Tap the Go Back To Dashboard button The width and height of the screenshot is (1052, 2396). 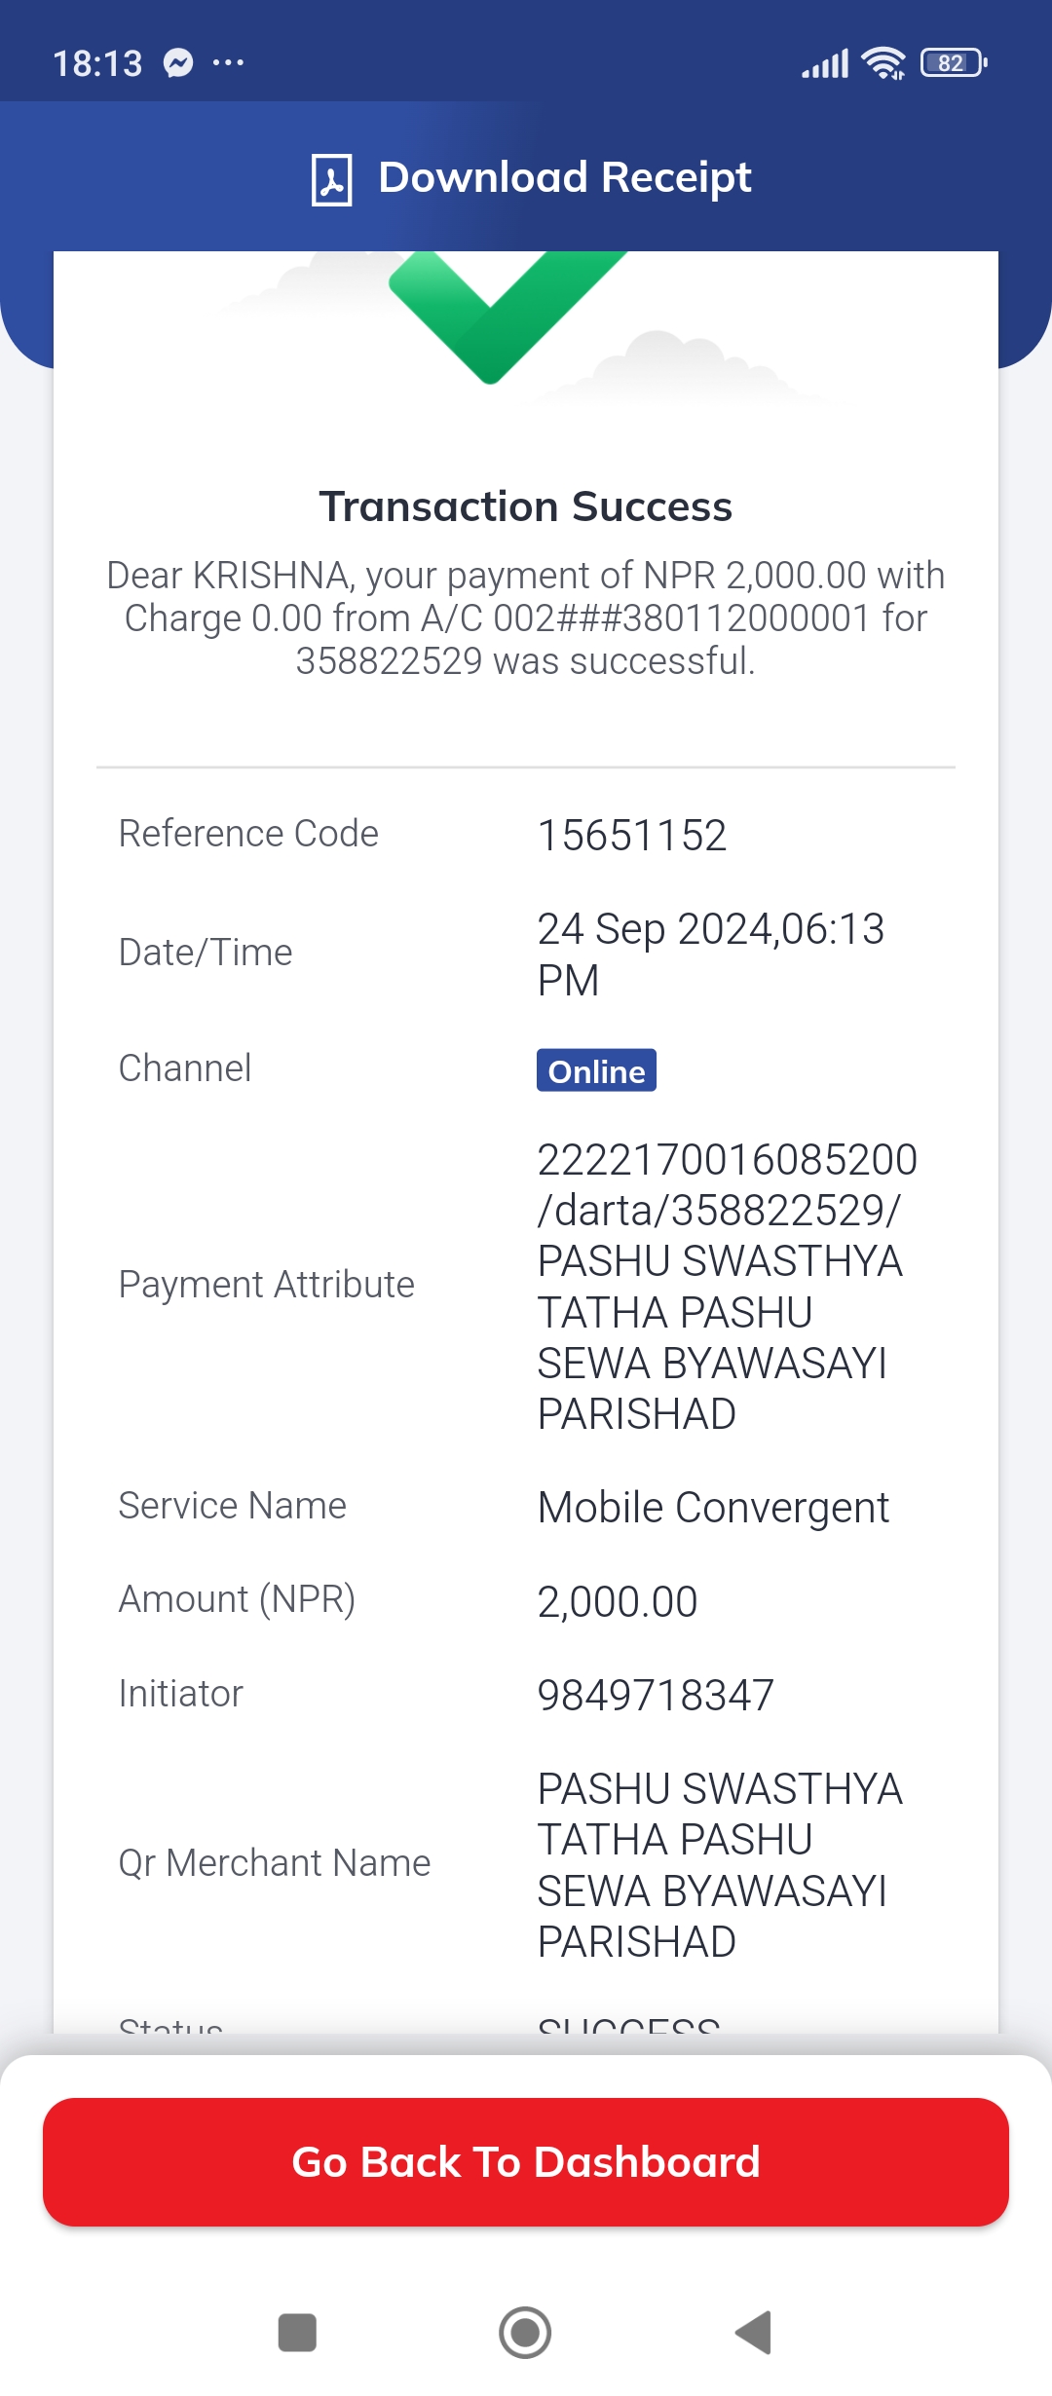526,2162
